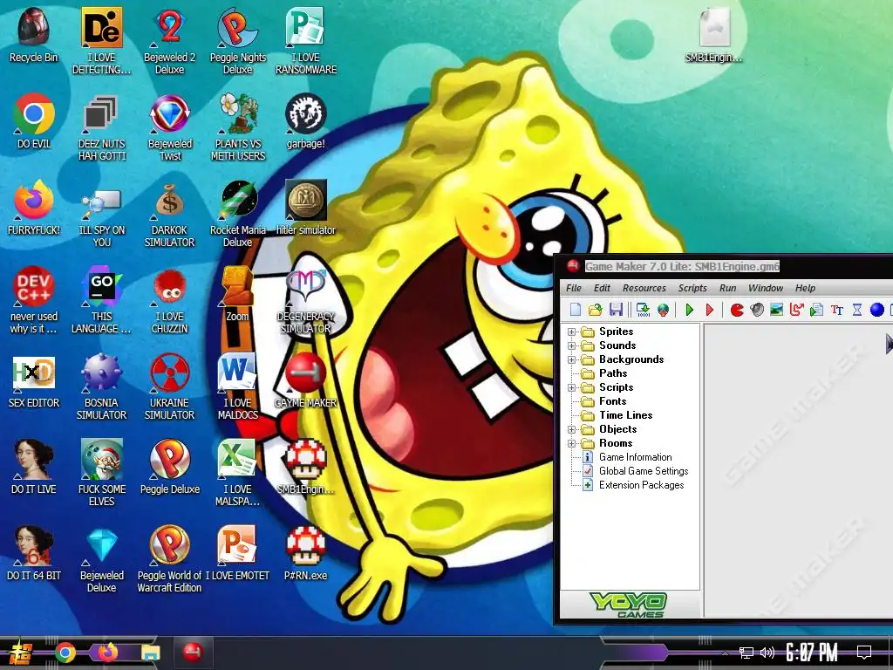Select Recycle Bin desktop icon
Image resolution: width=893 pixels, height=670 pixels.
pyautogui.click(x=34, y=35)
